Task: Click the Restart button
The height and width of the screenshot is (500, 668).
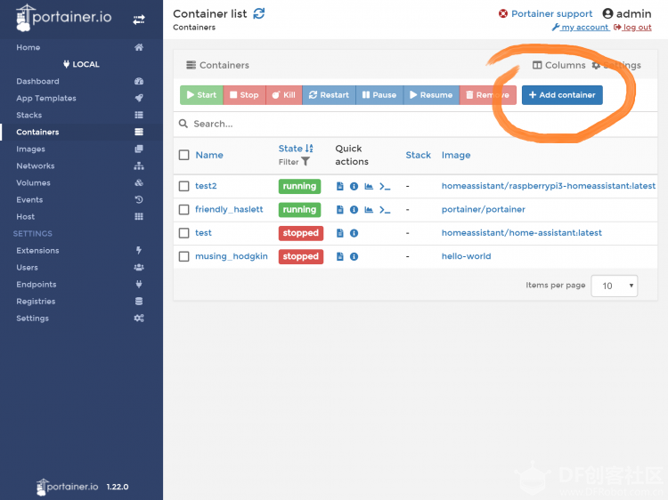Action: tap(329, 95)
